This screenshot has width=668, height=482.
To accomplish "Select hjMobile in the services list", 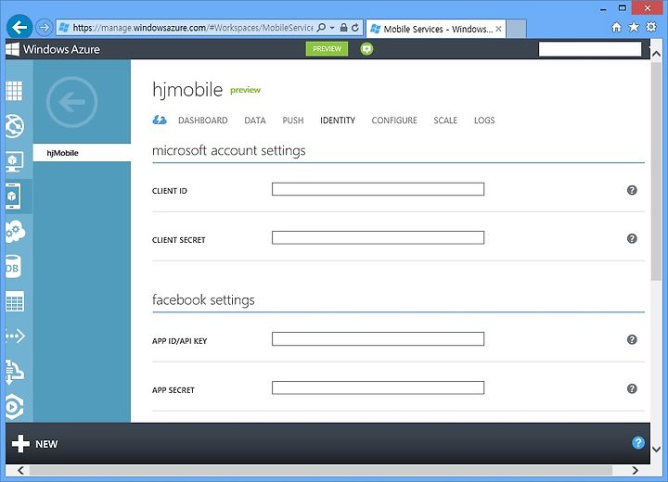I will tap(82, 153).
